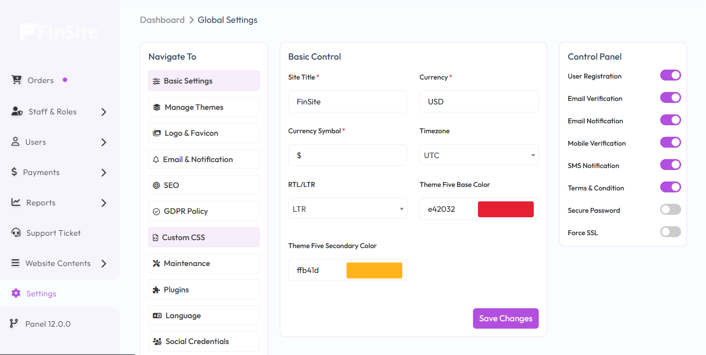Viewport: 706px width, 355px height.
Task: Follow the Dashboard breadcrumb link
Action: click(x=162, y=20)
